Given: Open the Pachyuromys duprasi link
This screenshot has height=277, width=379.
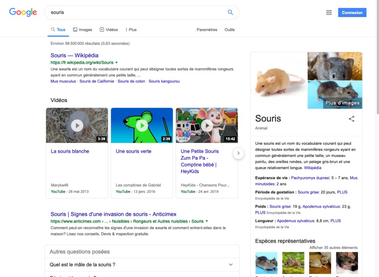Looking at the screenshot, I should pyautogui.click(x=311, y=178).
